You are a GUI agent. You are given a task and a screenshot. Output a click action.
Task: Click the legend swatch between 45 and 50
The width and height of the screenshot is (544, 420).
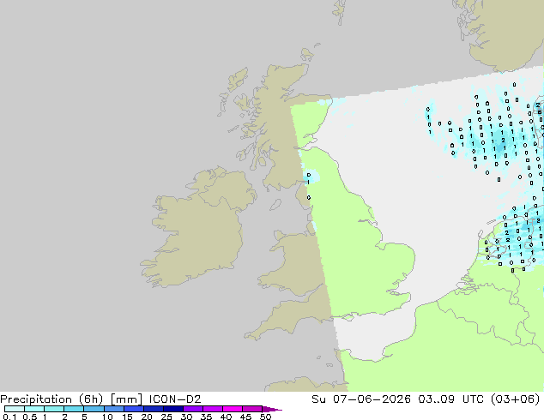pyautogui.click(x=252, y=409)
